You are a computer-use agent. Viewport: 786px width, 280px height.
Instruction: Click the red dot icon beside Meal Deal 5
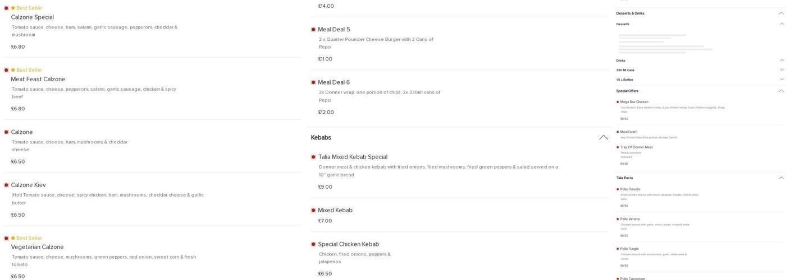313,30
